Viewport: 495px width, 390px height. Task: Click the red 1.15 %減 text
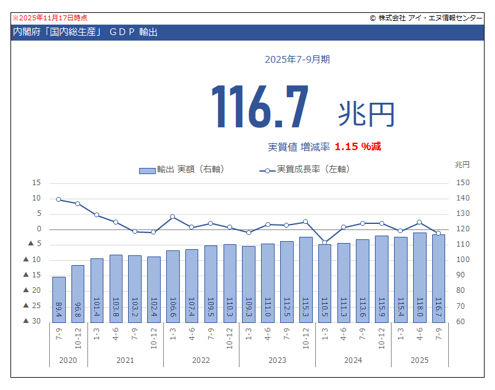(358, 146)
